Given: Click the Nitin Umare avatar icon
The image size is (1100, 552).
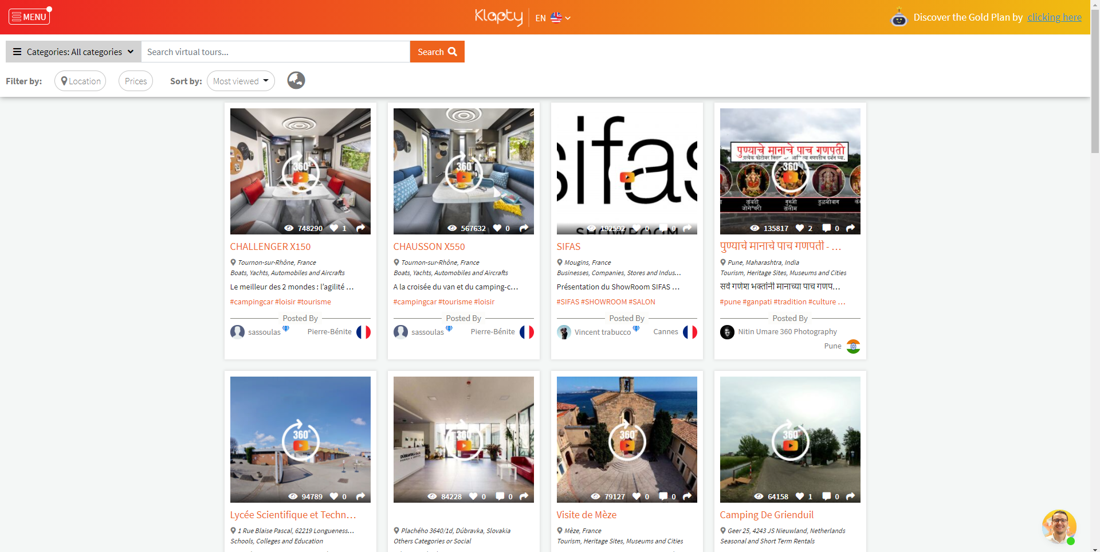Looking at the screenshot, I should [x=727, y=332].
